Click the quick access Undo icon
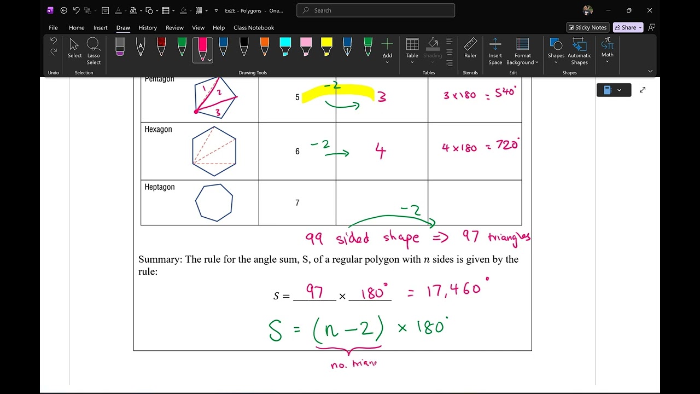 coord(76,10)
